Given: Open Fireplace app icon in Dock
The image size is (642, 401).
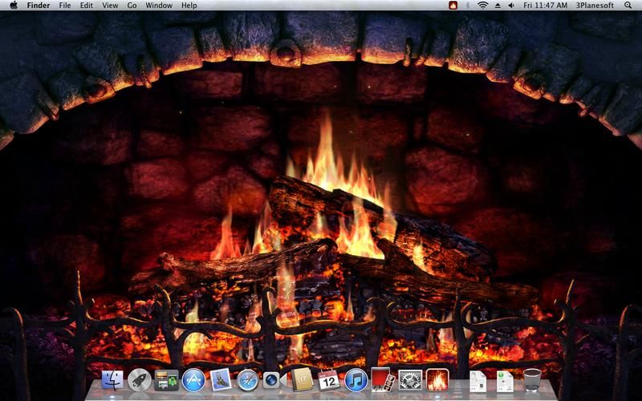Looking at the screenshot, I should 437,380.
